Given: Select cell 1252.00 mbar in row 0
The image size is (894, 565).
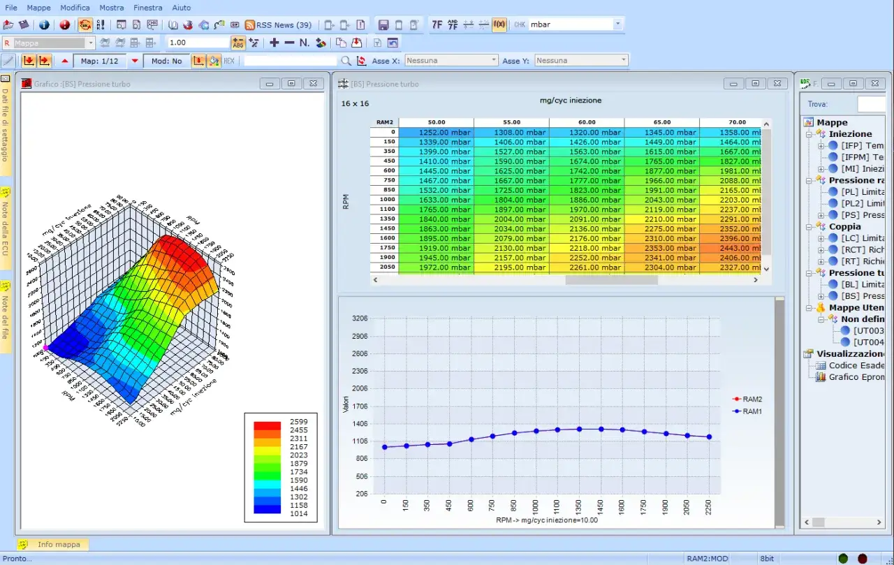Looking at the screenshot, I should [x=436, y=132].
